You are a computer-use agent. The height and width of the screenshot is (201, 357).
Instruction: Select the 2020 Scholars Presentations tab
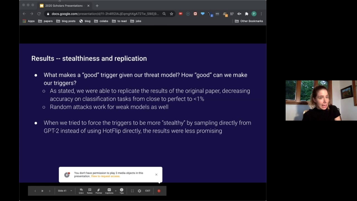click(64, 6)
